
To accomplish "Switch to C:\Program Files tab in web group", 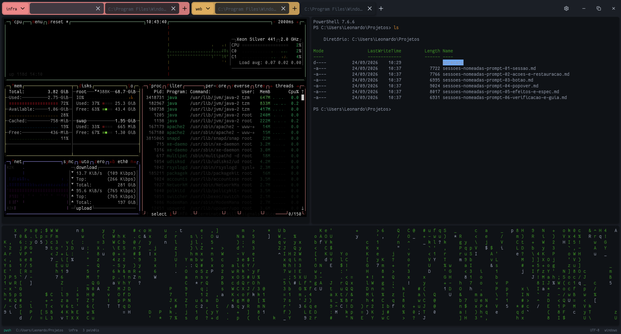I will point(252,9).
